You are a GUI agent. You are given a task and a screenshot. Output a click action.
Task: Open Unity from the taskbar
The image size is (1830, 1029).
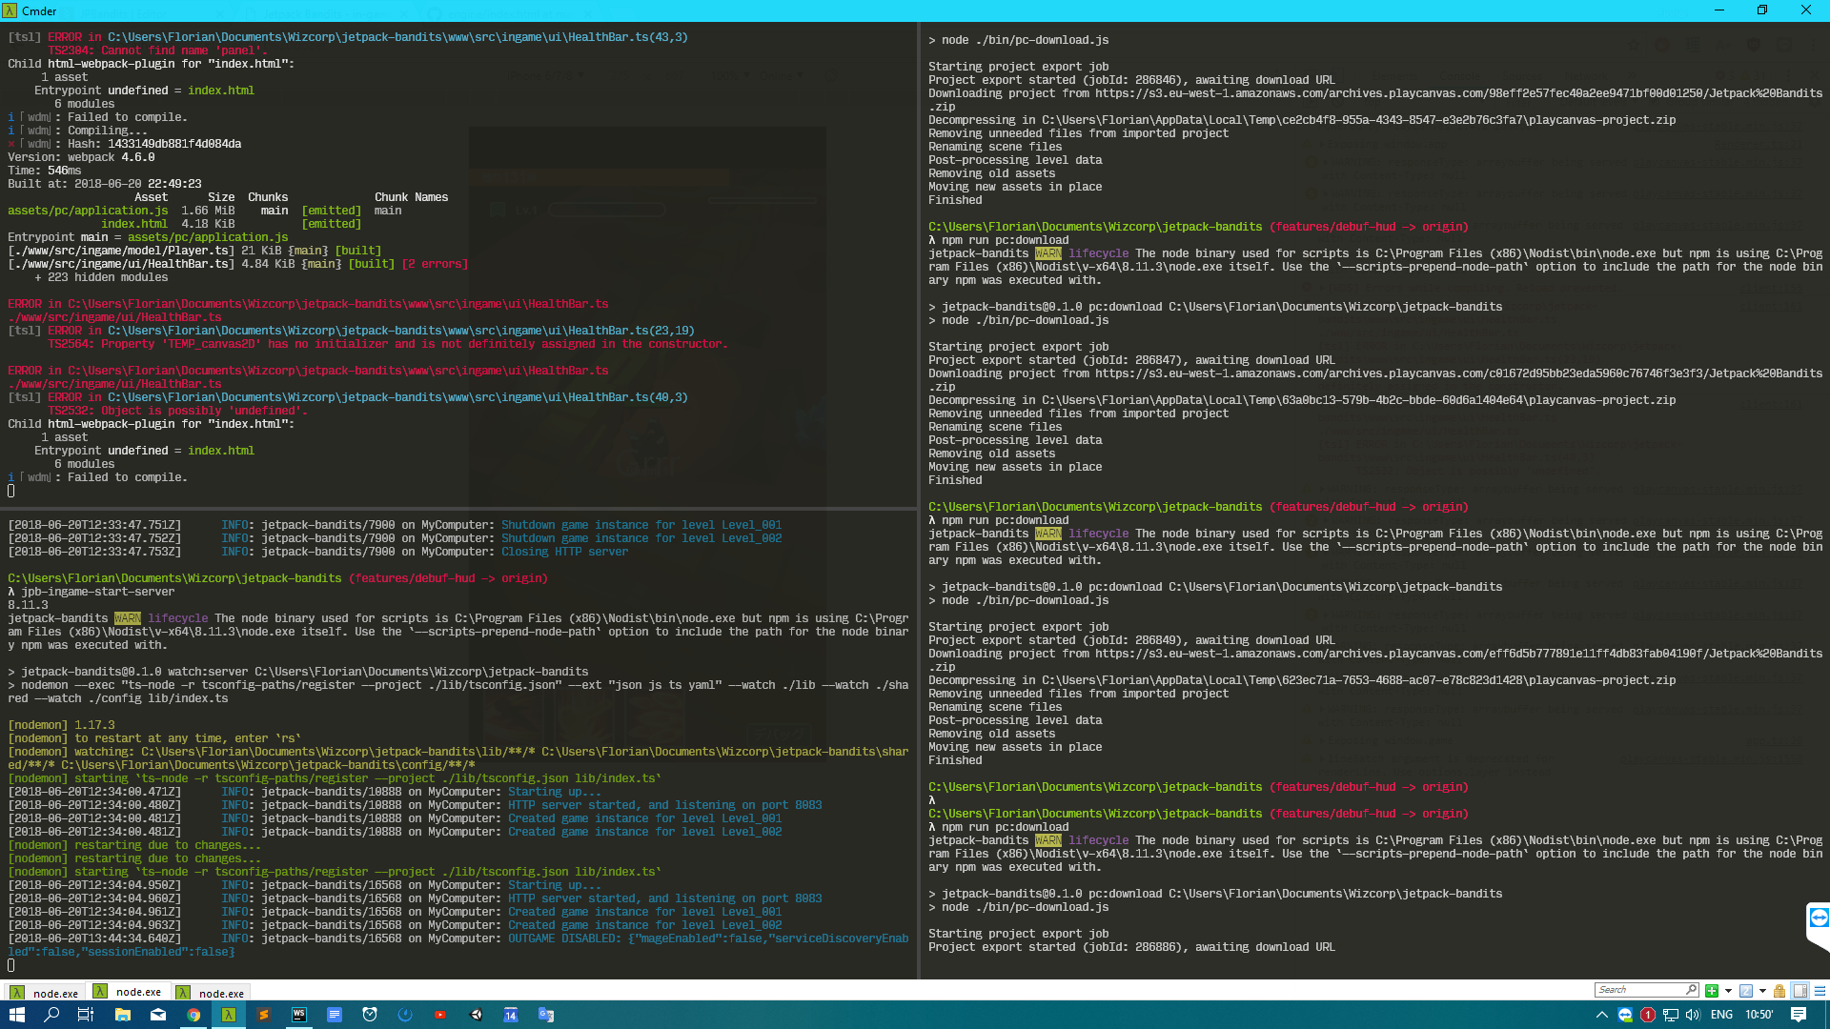coord(476,1015)
